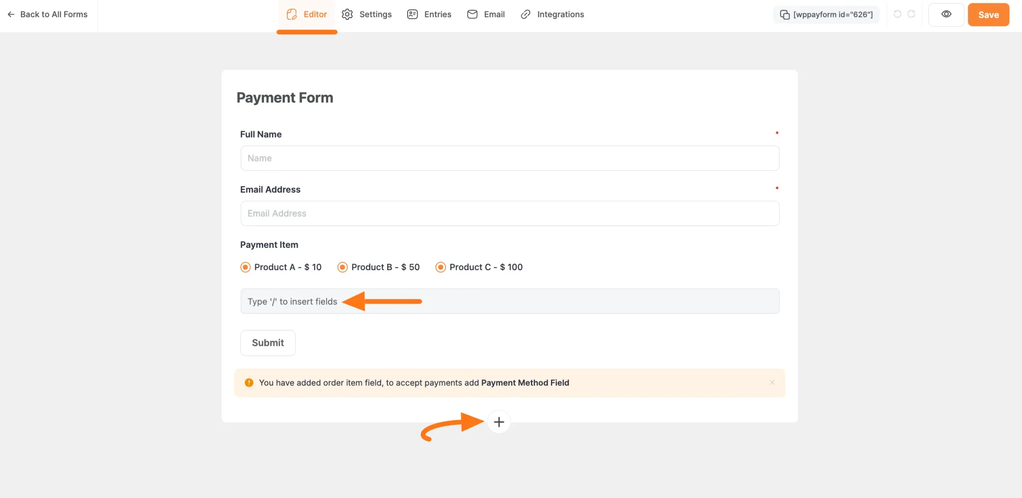1022x498 pixels.
Task: Select Product A - $10 option
Action: [x=245, y=267]
